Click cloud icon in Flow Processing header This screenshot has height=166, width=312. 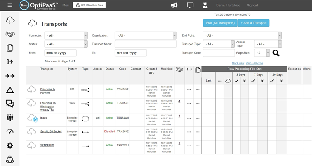point(228,81)
